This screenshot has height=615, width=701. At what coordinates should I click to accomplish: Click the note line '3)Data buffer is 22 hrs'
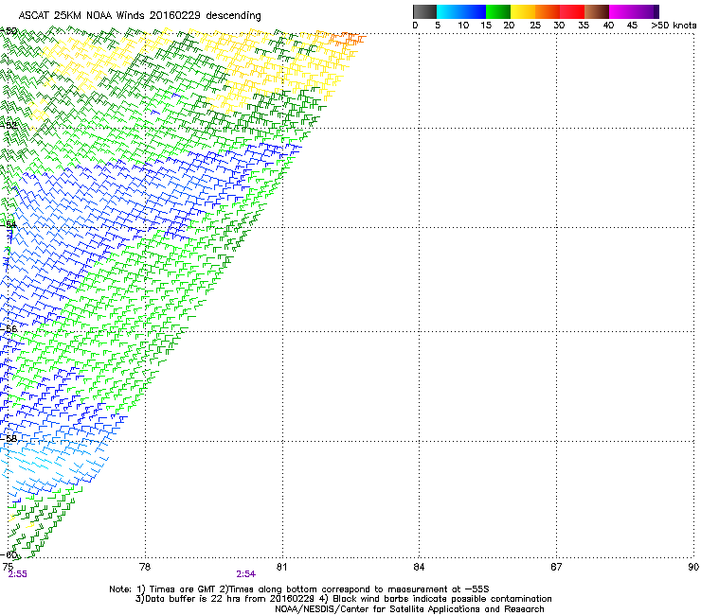click(343, 599)
